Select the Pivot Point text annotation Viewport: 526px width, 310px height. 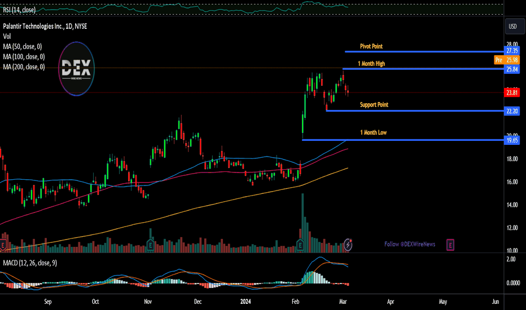click(x=371, y=46)
